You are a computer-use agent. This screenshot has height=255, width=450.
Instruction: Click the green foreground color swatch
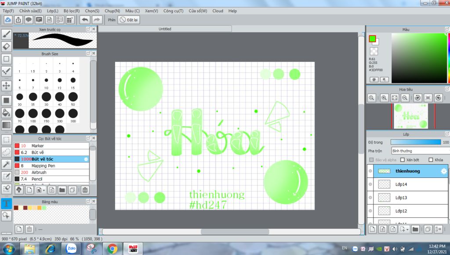372,39
